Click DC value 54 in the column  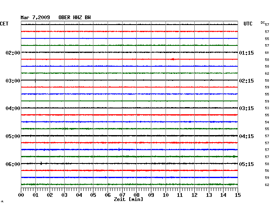[x=267, y=122]
